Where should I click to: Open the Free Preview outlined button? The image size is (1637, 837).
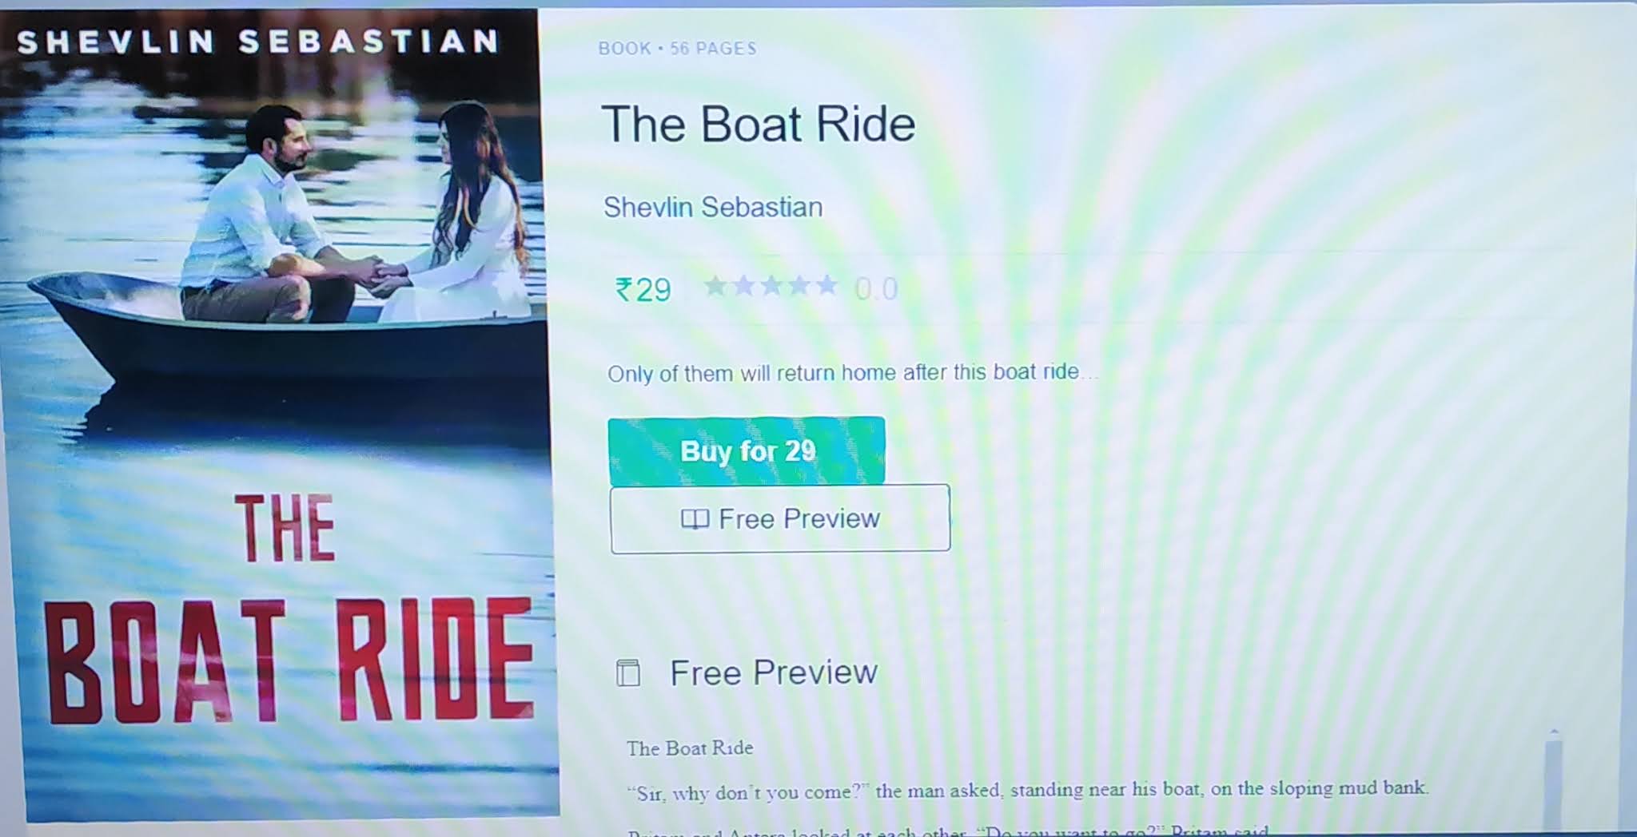tap(780, 518)
